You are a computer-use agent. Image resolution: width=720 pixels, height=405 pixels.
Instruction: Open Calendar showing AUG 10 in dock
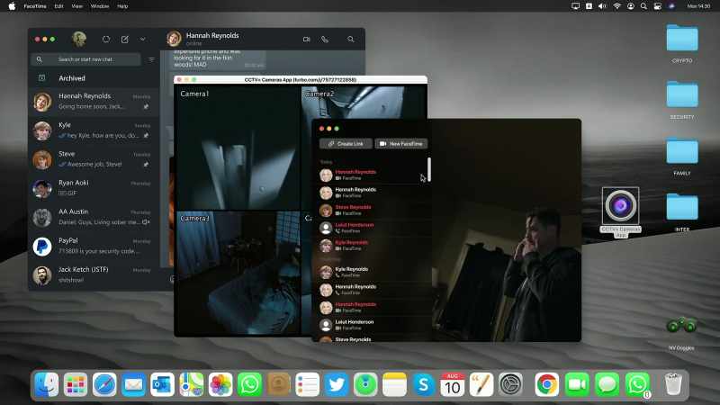(x=453, y=384)
